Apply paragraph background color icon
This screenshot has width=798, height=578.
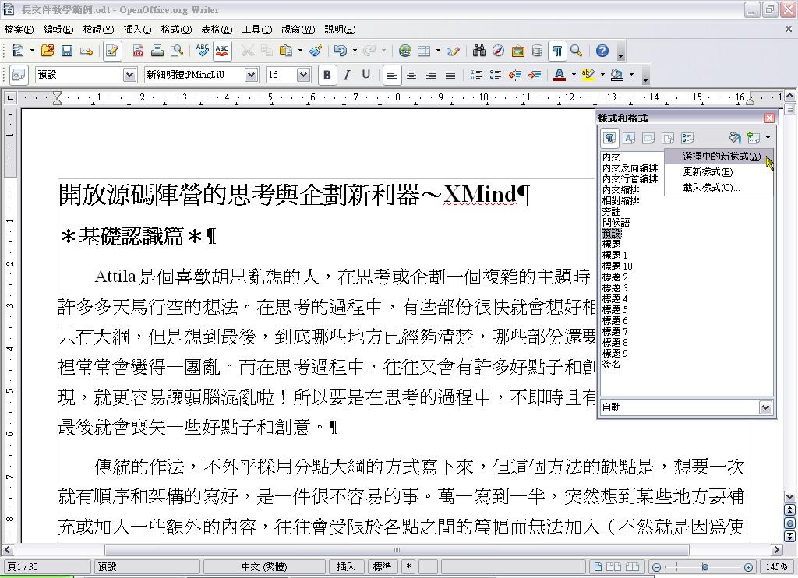coord(617,75)
